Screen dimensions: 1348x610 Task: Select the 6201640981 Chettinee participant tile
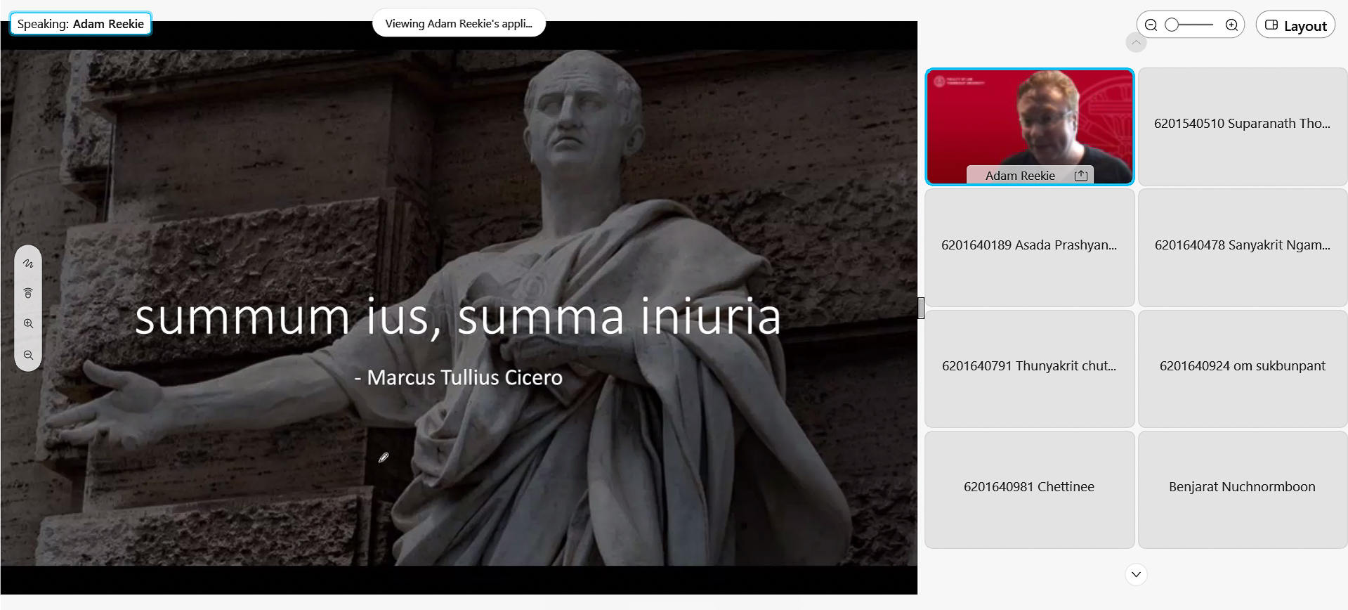[1029, 489]
